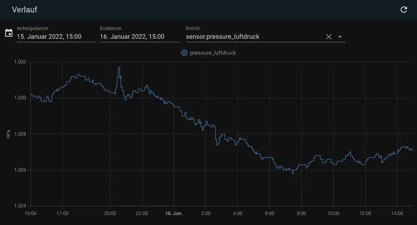Expand the entity dropdown arrow
This screenshot has width=417, height=225.
click(x=340, y=37)
